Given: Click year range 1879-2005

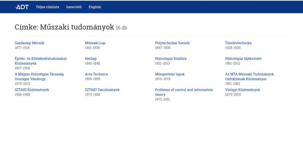Looking at the screenshot, I should pos(233,95).
